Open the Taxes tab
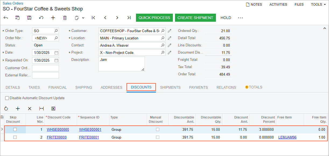Viewport: 329px width, 156px height. click(34, 87)
